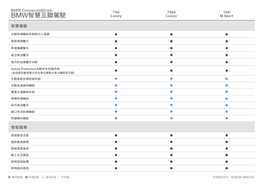Click the 本表僅供參考 disclaimer note

[x=233, y=177]
